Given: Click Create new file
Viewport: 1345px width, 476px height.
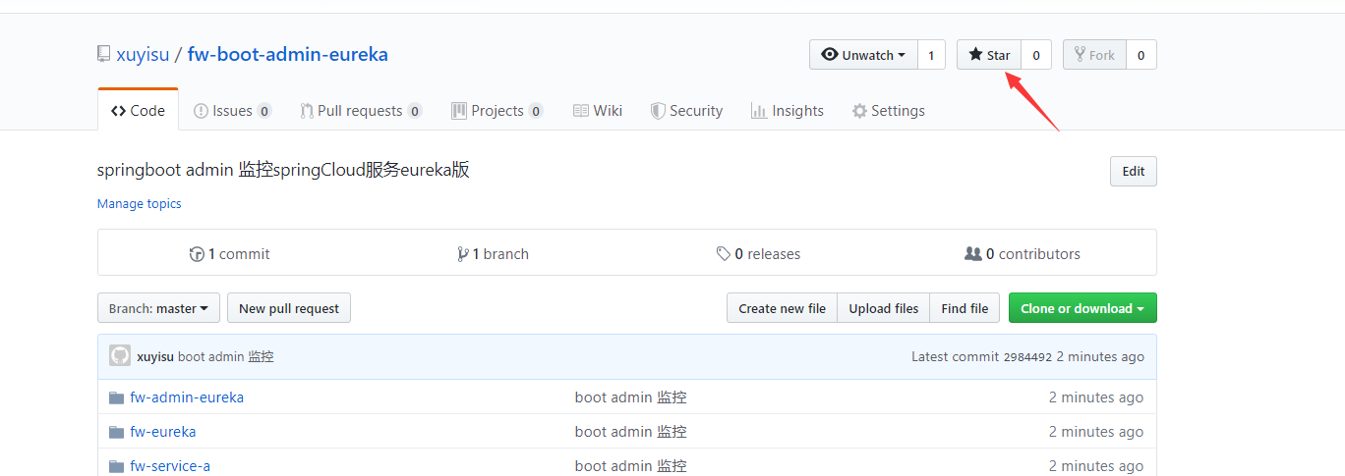Looking at the screenshot, I should 782,308.
